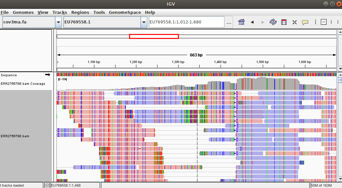This screenshot has width=342, height=188.
Task: Open the GenomeSpace menu
Action: click(125, 13)
